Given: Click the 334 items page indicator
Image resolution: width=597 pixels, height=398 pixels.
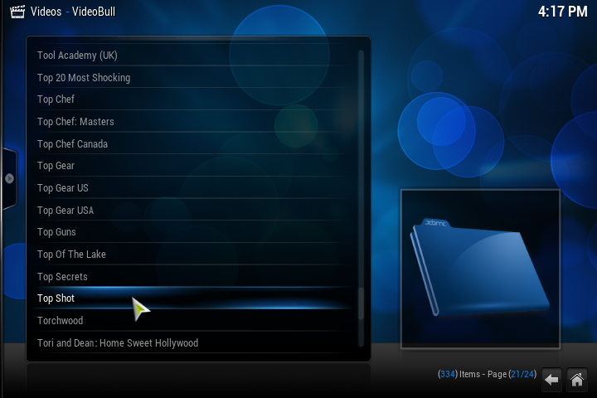Looking at the screenshot, I should point(487,374).
